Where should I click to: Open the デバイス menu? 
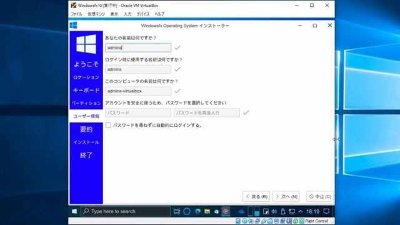pyautogui.click(x=143, y=14)
